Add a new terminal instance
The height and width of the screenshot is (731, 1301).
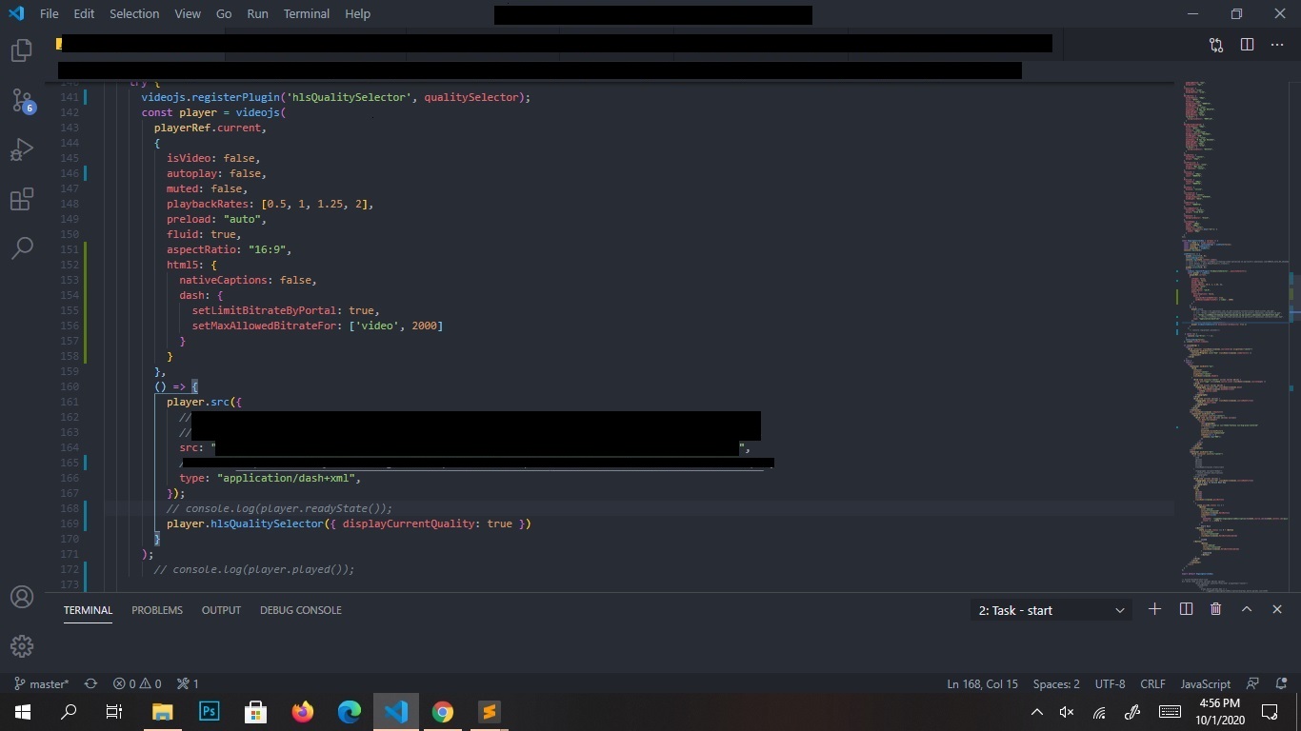point(1154,609)
